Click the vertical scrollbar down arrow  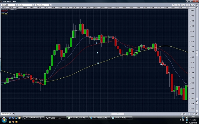point(197,99)
